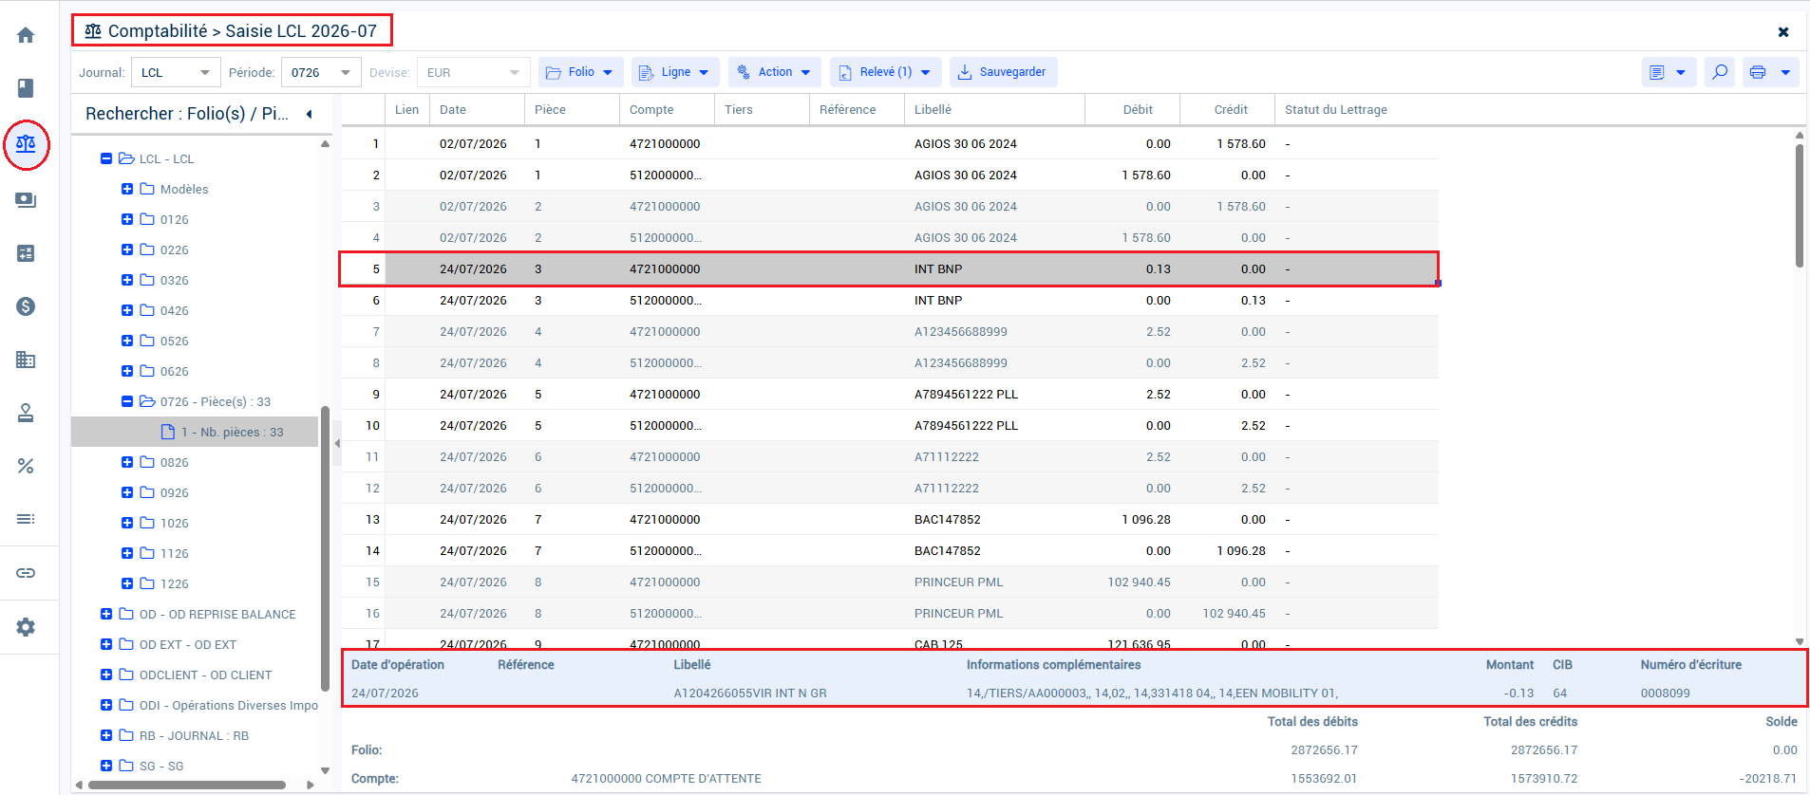Image resolution: width=1810 pixels, height=795 pixels.
Task: Click the building sidebar icon
Action: coord(26,360)
